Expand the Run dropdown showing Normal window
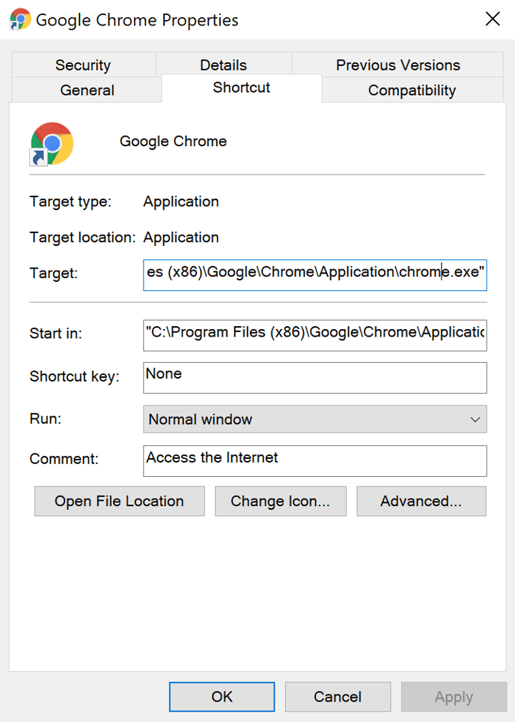Image resolution: width=515 pixels, height=722 pixels. point(314,419)
